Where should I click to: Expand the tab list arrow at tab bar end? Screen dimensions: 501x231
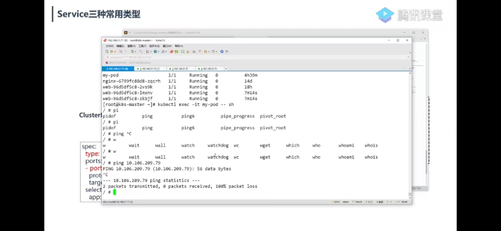coord(409,69)
